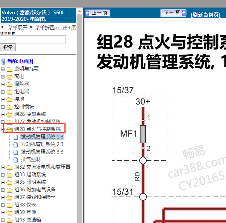
Task: Click the 当前:电路图 computer icon
Action: (3, 62)
